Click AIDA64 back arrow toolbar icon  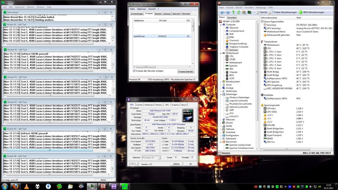[222, 12]
